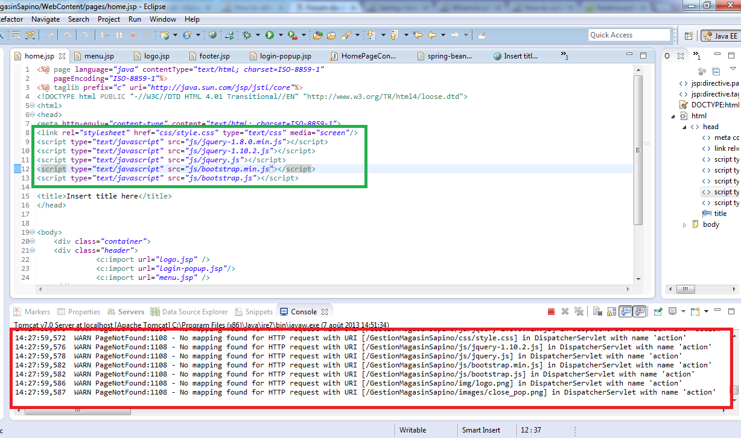Screen dimensions: 741x438
Task: Switch to the menu.jsp editor tab
Action: pyautogui.click(x=94, y=56)
